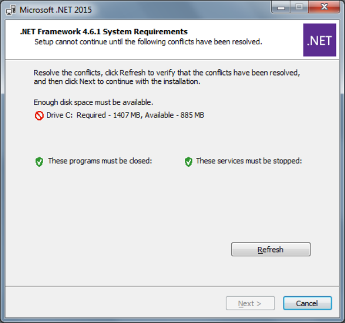Click the green shield beside services must be stopped

click(x=189, y=162)
